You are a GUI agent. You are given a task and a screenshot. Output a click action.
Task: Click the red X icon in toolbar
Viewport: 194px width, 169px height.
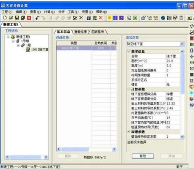101,18
